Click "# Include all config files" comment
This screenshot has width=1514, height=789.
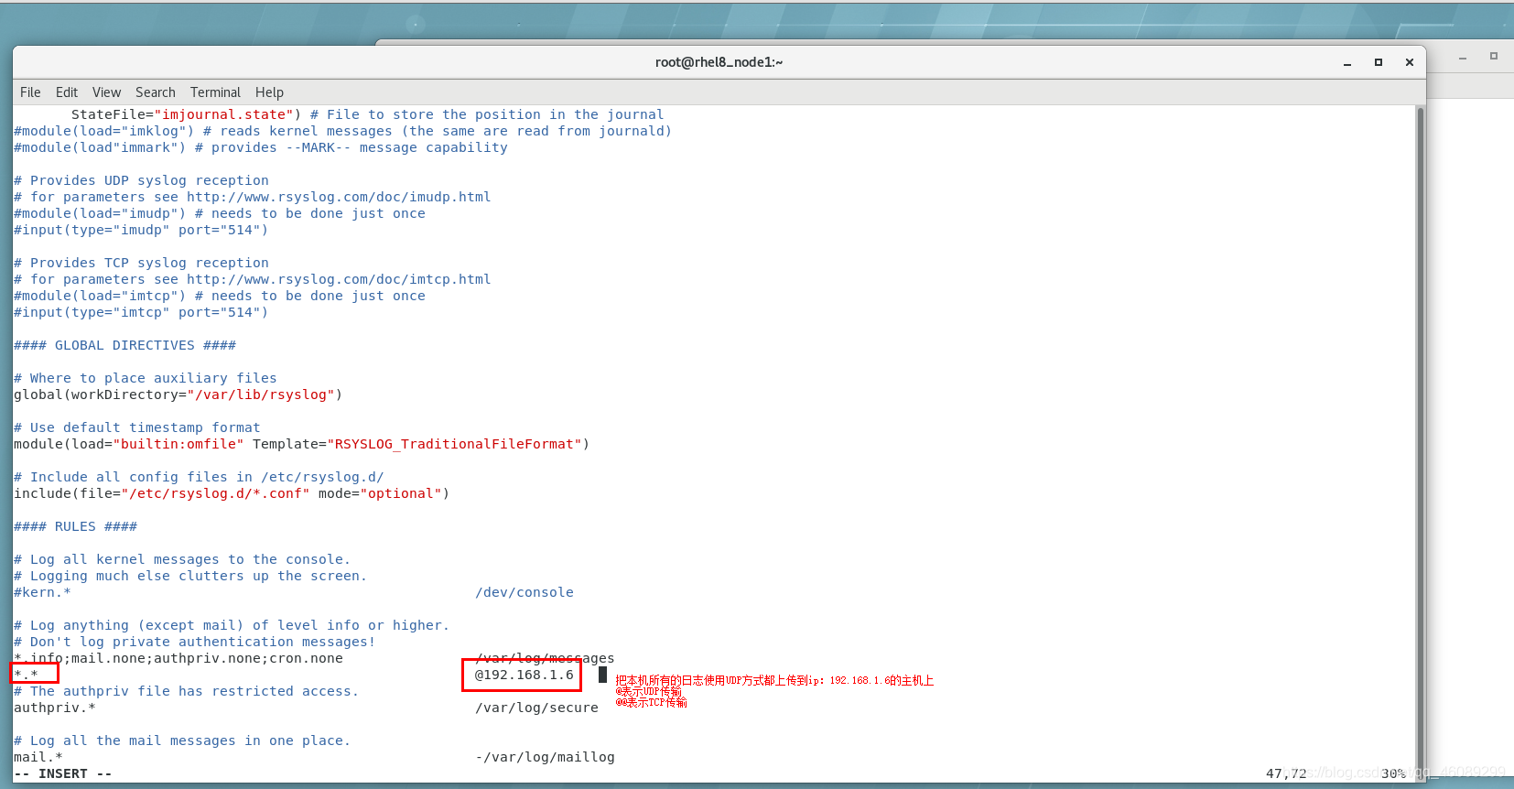point(199,477)
